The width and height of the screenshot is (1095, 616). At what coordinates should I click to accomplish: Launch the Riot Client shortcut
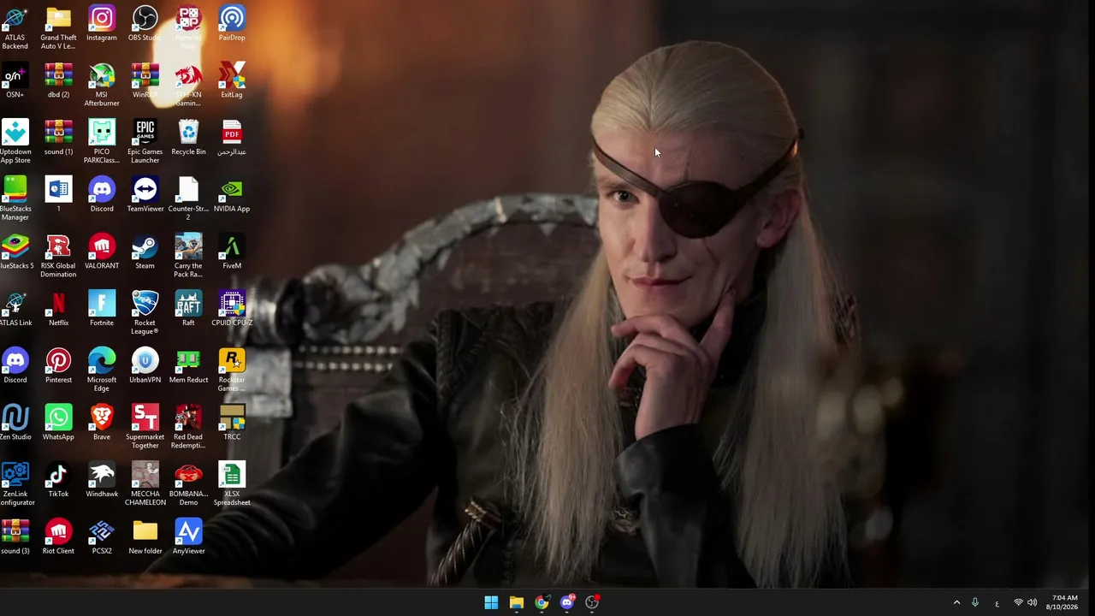click(58, 537)
